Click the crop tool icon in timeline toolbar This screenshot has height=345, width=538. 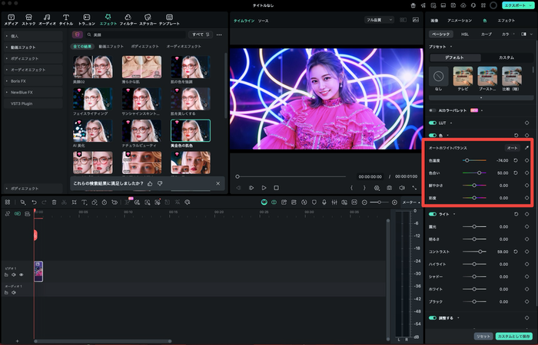[74, 202]
